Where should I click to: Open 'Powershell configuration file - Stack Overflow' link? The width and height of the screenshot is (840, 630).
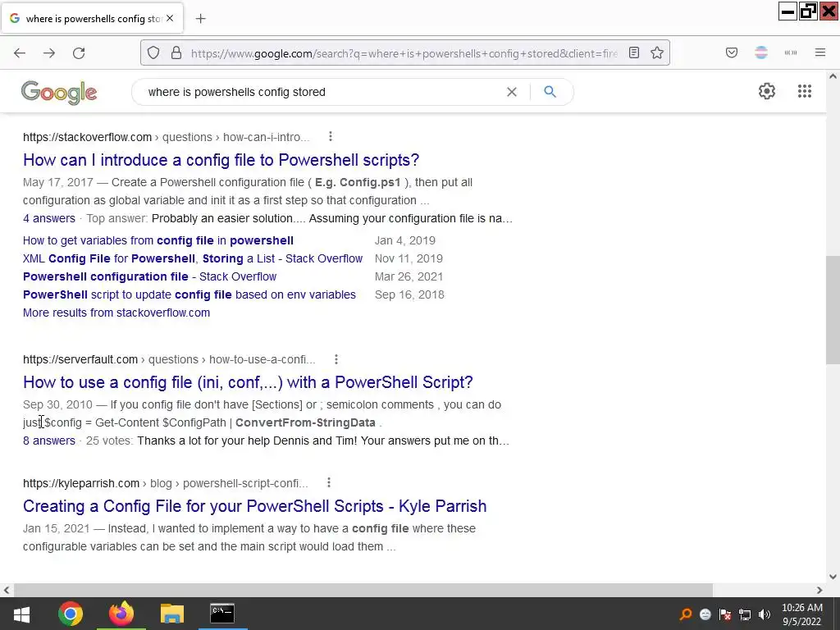tap(149, 277)
